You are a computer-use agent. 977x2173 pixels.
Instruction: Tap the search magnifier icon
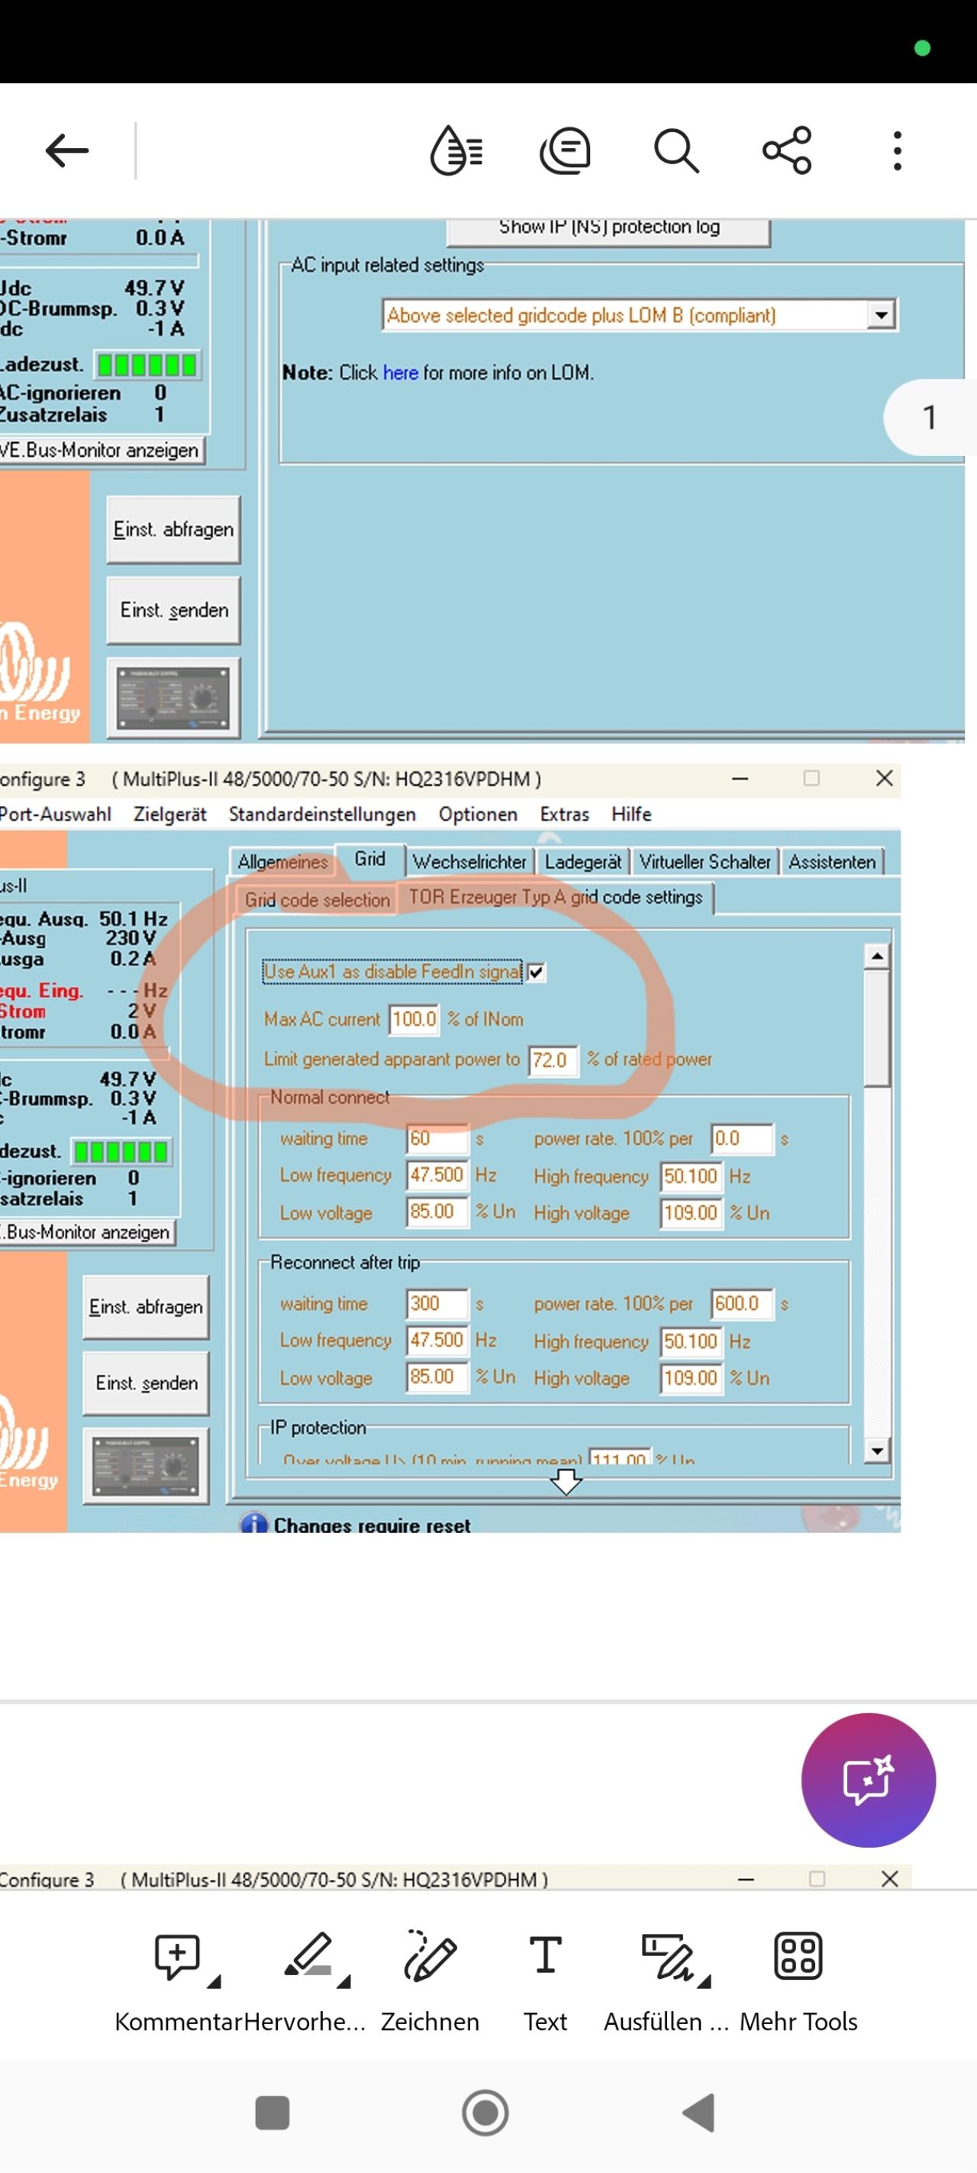point(676,151)
